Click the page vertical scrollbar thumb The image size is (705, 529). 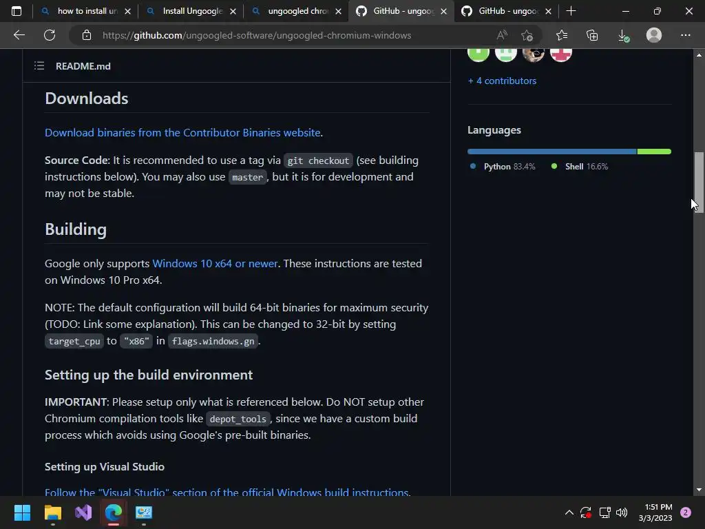699,182
